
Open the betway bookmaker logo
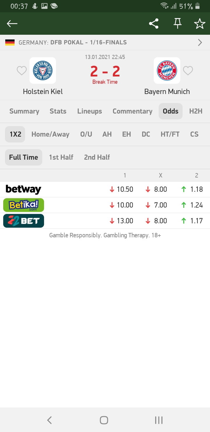[23, 189]
